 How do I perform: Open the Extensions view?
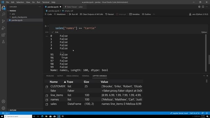pyautogui.click(x=3, y=35)
